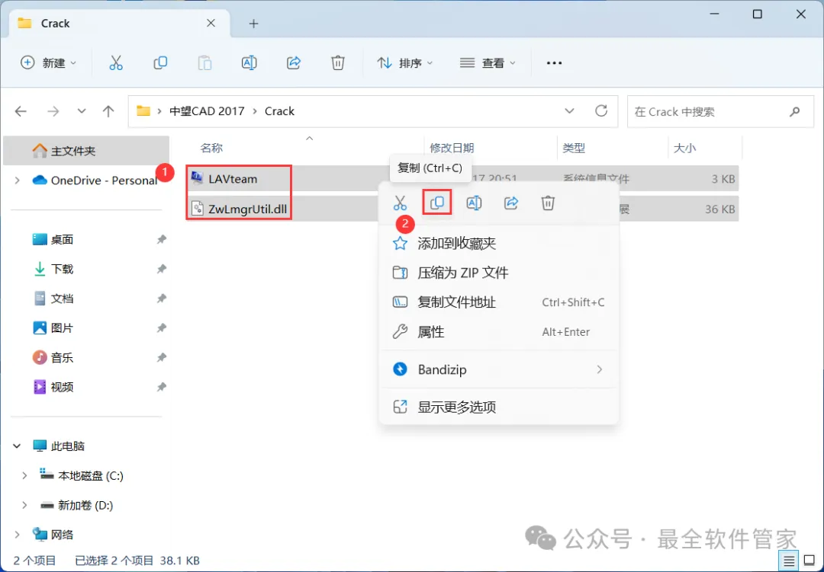Click Delete icon in context menu
This screenshot has width=824, height=572.
click(548, 203)
